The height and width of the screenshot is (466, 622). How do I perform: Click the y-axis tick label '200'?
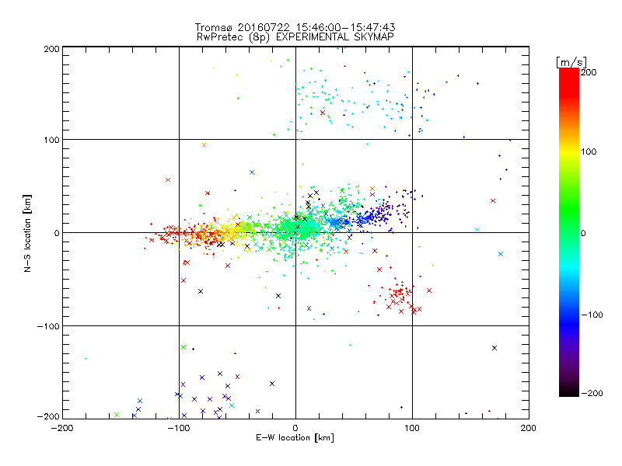click(x=51, y=49)
